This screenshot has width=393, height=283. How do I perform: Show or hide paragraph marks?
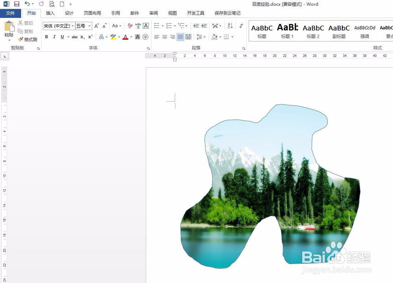coord(241,26)
